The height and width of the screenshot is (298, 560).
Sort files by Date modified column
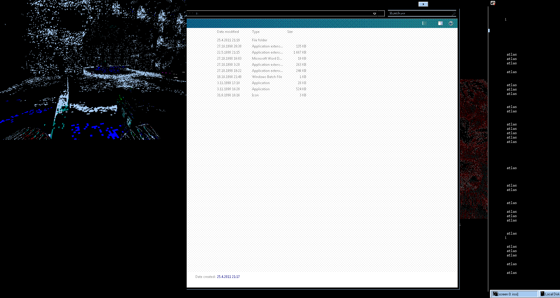point(228,32)
